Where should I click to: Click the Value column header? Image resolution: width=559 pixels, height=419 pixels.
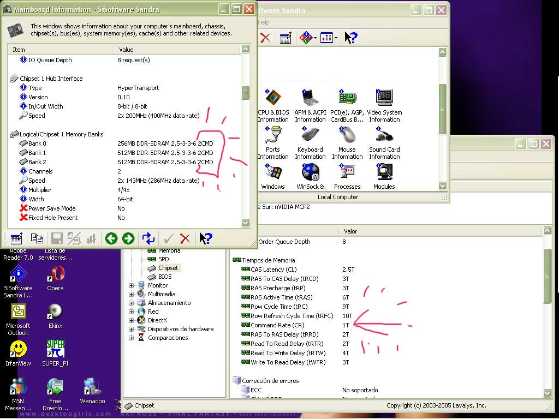tap(126, 50)
